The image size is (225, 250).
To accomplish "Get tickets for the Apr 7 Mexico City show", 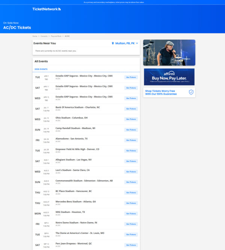I will coord(131,77).
